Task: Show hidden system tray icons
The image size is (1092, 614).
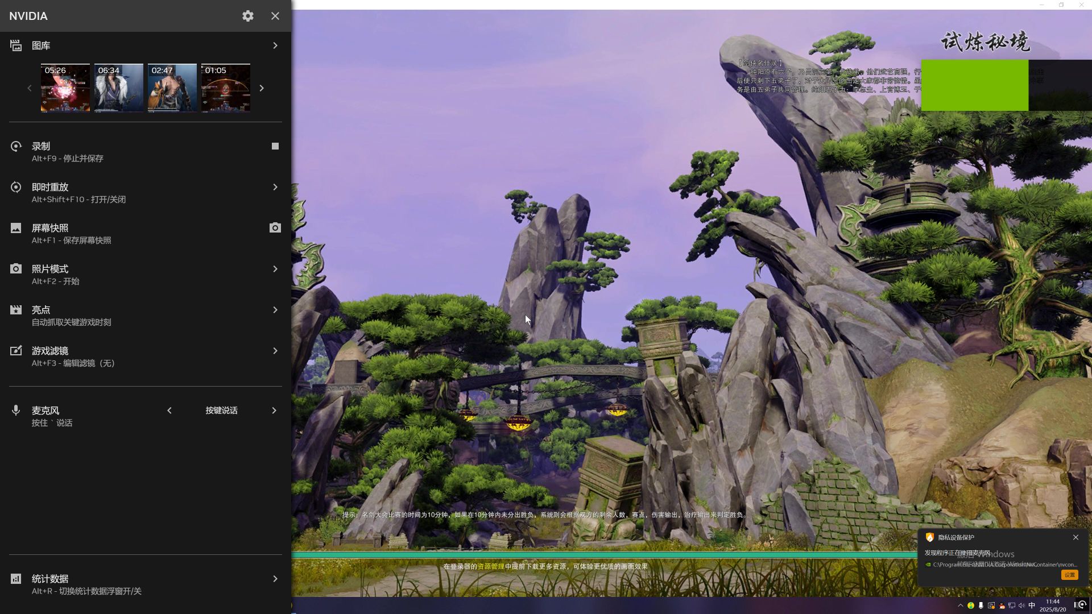Action: coord(961,605)
